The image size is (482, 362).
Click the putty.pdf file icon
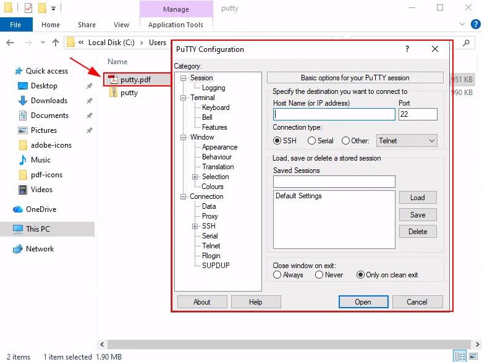click(x=113, y=79)
